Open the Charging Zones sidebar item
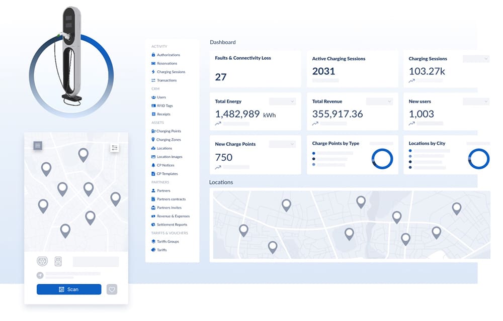Screen dimensions: 503x321 (169, 140)
